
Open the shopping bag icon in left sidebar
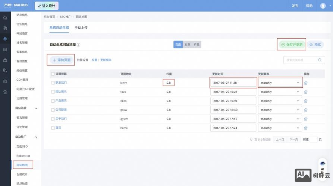click(5, 60)
